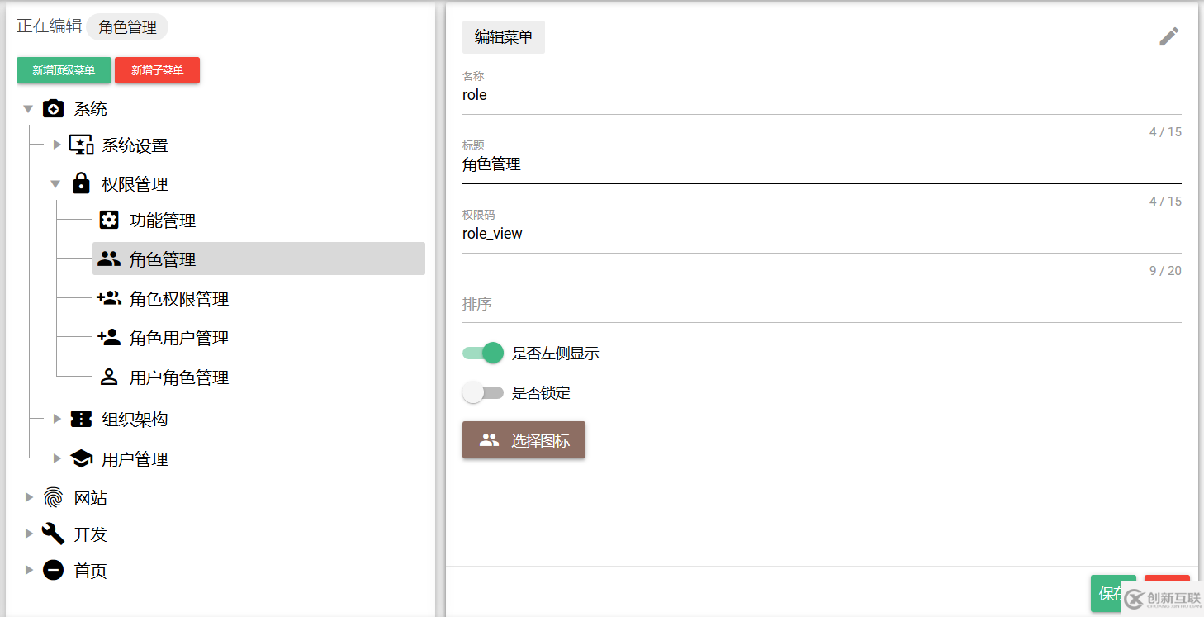
Task: Select the 角色管理 tree item label
Action: [163, 259]
